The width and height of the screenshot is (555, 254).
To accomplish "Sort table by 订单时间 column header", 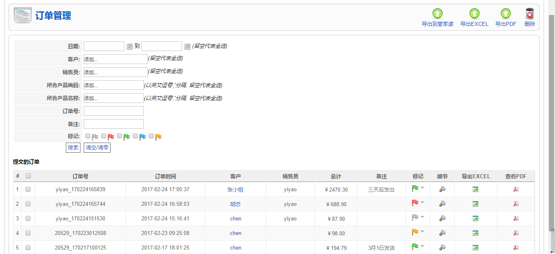I will pyautogui.click(x=165, y=177).
